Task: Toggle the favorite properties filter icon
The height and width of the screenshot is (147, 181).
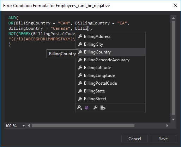Action: [80, 108]
